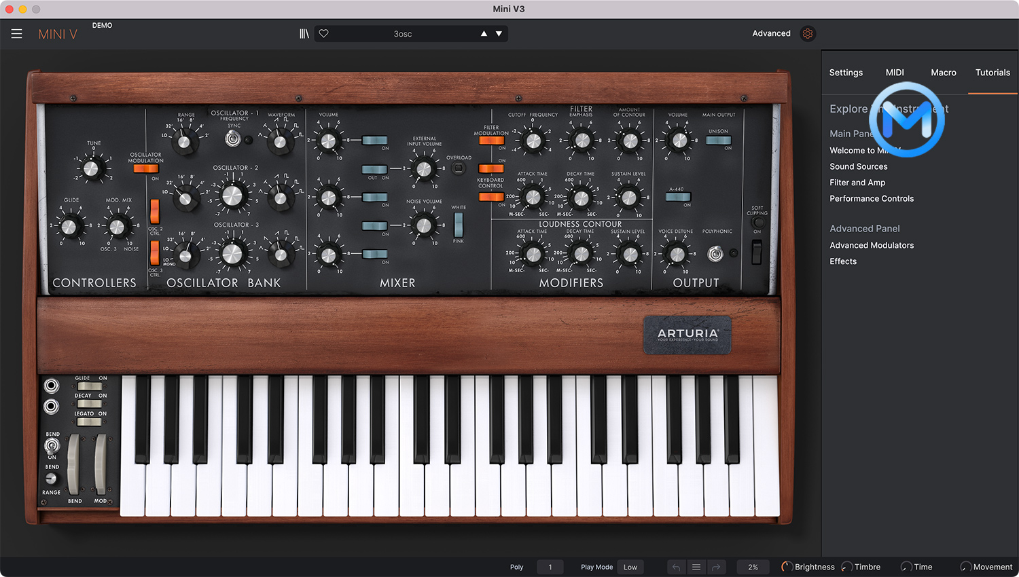The image size is (1019, 577).
Task: Toggle the Oscillator Modulation switch
Action: [146, 168]
